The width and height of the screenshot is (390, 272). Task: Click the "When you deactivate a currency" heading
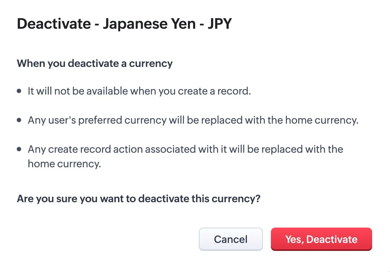95,64
